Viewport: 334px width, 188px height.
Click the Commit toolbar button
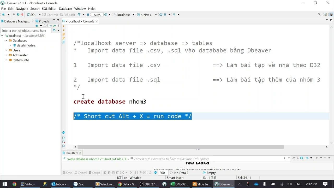point(51,15)
